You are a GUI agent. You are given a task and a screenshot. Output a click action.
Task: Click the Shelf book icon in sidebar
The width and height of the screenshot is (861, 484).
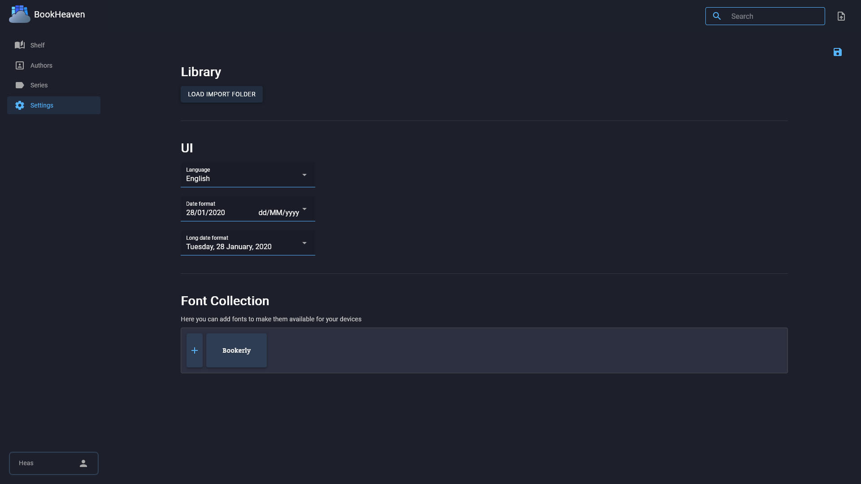(20, 45)
